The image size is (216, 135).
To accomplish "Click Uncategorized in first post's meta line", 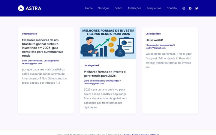I will click(x=51, y=61).
